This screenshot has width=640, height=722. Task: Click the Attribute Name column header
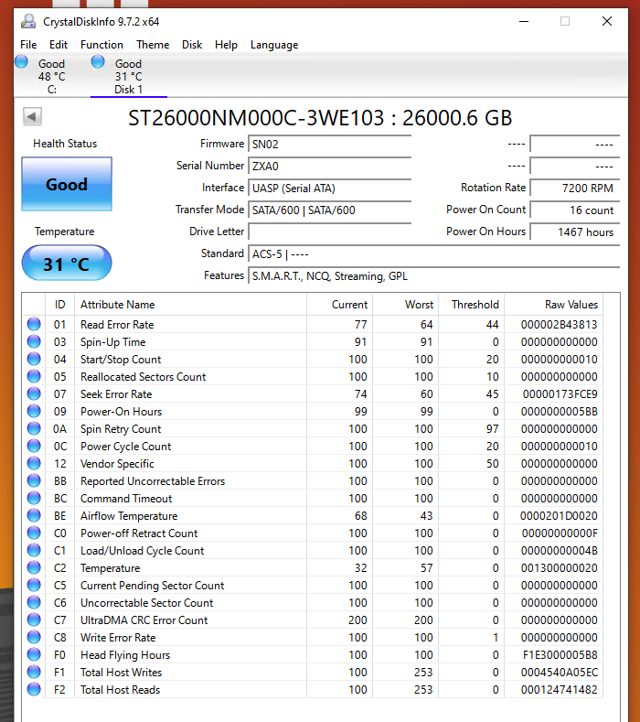coord(117,305)
